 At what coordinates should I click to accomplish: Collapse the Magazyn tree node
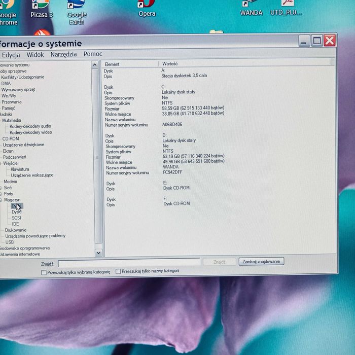click(x=1, y=200)
